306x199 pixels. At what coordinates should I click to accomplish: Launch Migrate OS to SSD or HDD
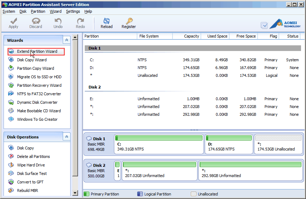click(39, 77)
